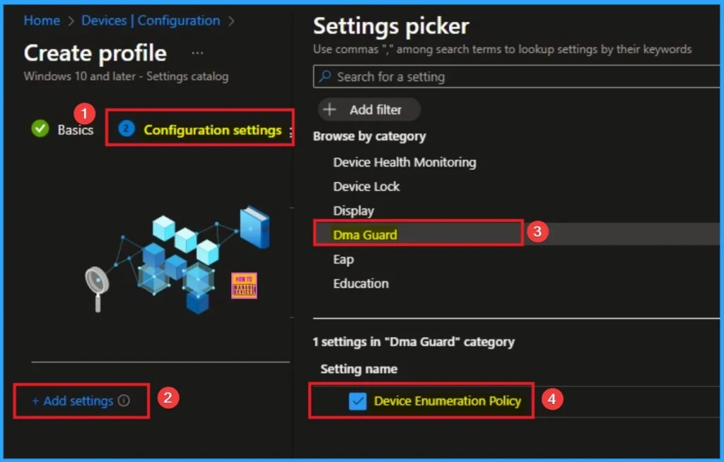Select the Dma Guard category
The height and width of the screenshot is (462, 724).
pos(365,235)
